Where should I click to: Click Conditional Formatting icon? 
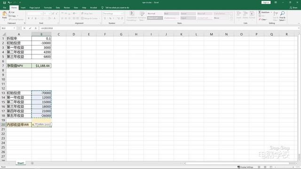pos(132,14)
